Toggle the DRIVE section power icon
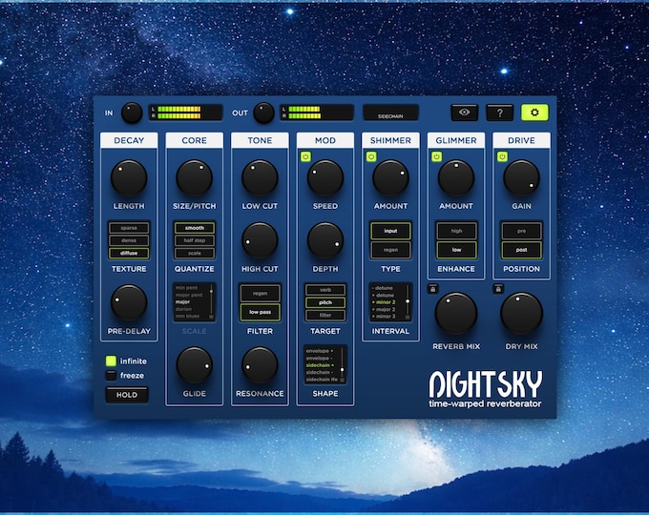 point(502,156)
